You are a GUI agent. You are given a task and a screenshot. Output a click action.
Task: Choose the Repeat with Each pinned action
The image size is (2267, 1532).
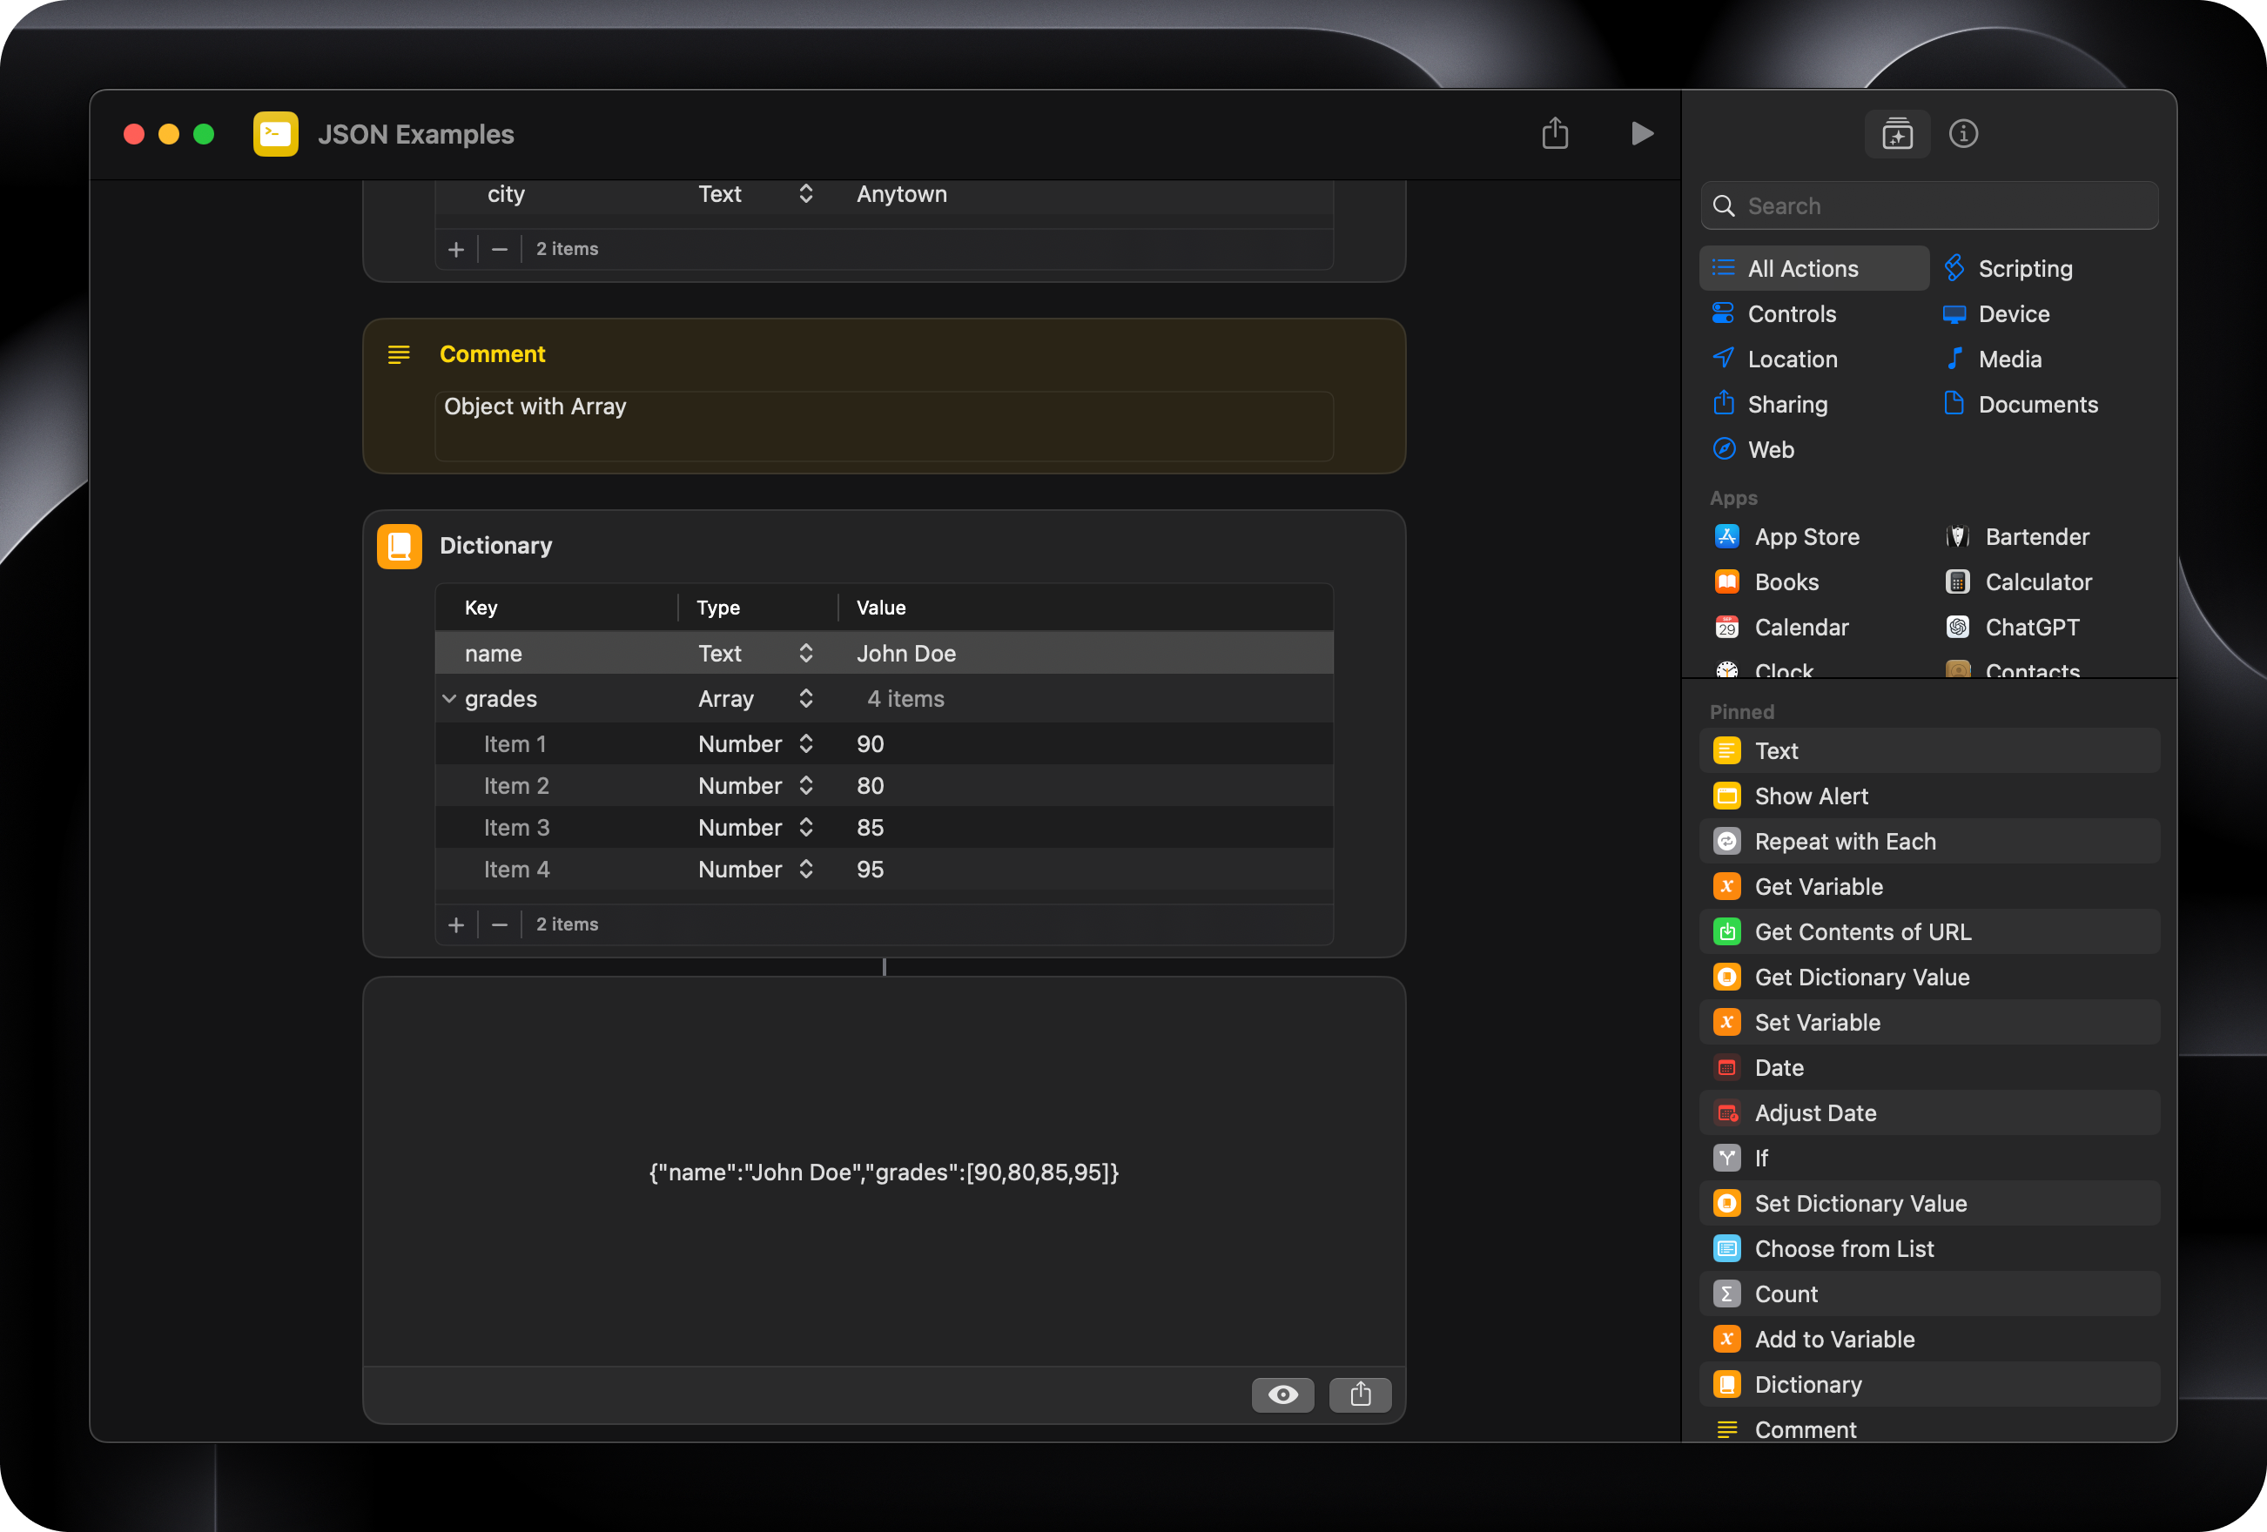[1845, 842]
